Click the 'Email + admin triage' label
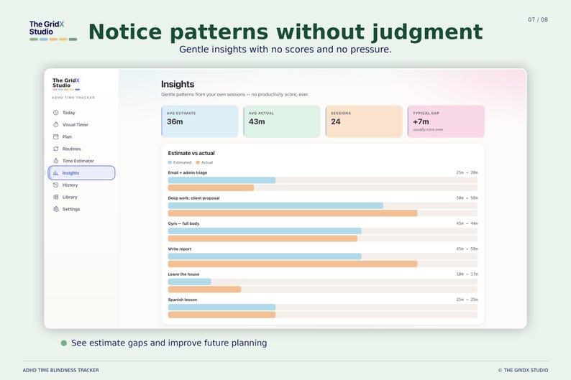 click(188, 172)
